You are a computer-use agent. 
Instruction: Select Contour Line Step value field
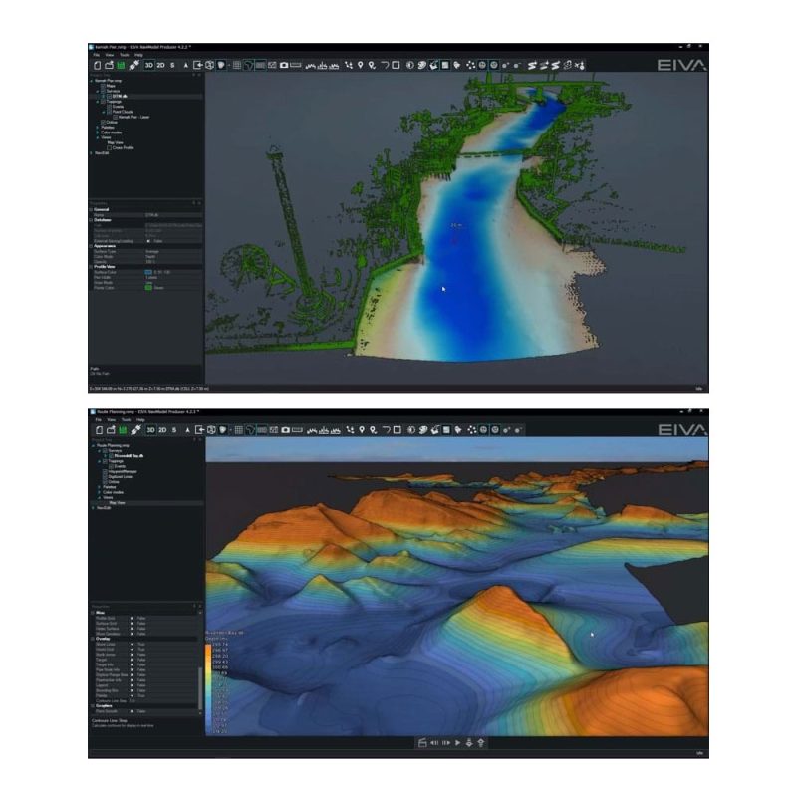point(165,701)
